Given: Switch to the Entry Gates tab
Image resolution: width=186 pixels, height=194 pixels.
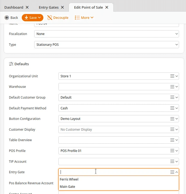Looking at the screenshot, I should tap(48, 7).
